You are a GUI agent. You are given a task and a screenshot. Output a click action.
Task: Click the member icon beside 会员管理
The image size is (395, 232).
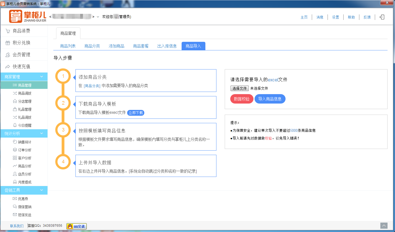pyautogui.click(x=8, y=55)
